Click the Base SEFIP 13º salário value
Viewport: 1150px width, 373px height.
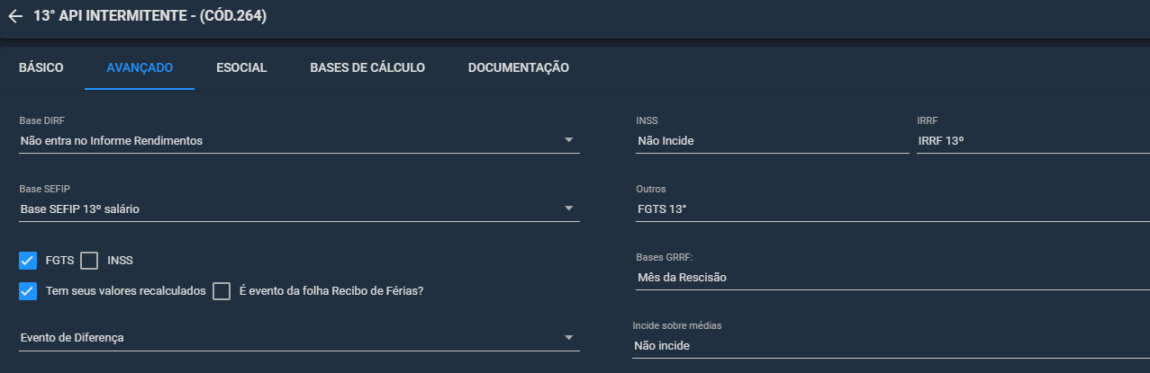(80, 209)
